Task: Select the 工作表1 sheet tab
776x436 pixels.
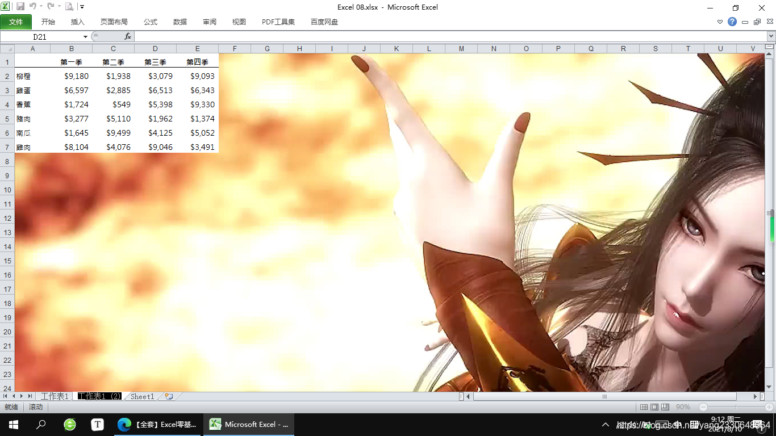Action: (x=55, y=396)
